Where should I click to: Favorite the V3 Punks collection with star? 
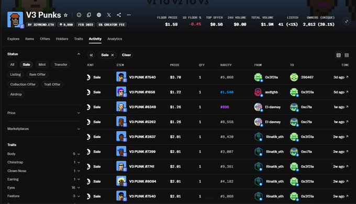[65, 15]
